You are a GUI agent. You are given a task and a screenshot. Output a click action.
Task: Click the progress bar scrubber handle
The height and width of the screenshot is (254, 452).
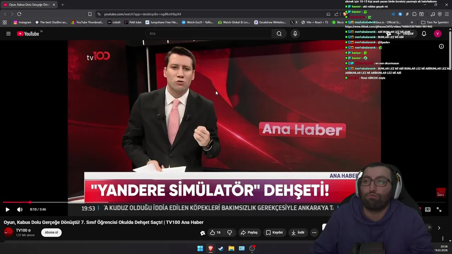pyautogui.click(x=30, y=202)
